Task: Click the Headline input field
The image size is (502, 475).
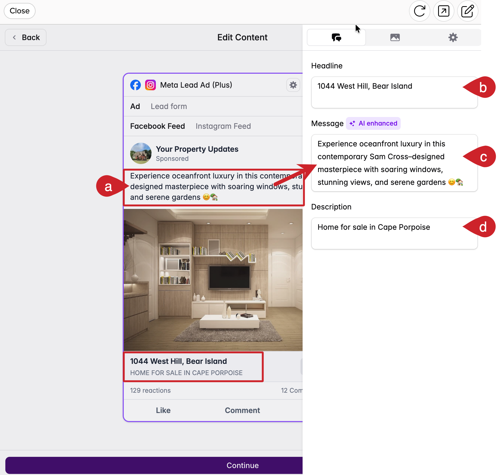Action: (394, 92)
